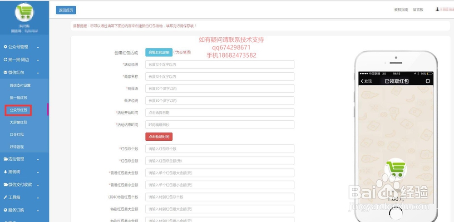The height and width of the screenshot is (222, 454).
Task: Click the globe icon beside 服务订购
Action: click(x=5, y=210)
